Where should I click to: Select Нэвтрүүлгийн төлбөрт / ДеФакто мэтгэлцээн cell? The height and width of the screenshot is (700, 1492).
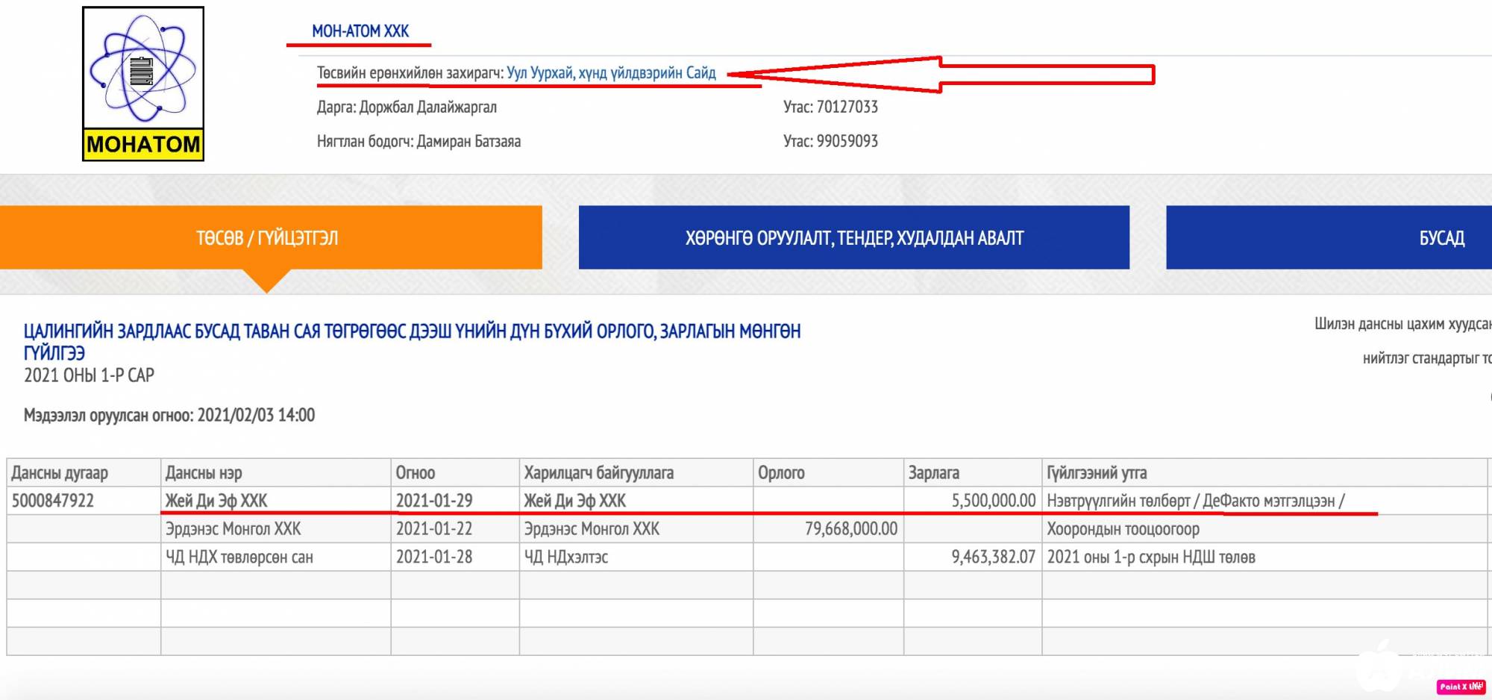click(x=1265, y=501)
